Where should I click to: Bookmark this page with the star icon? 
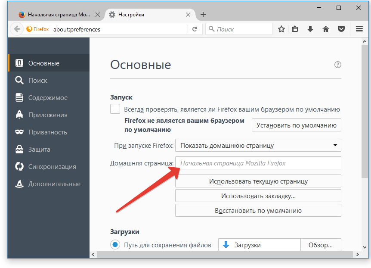281,29
